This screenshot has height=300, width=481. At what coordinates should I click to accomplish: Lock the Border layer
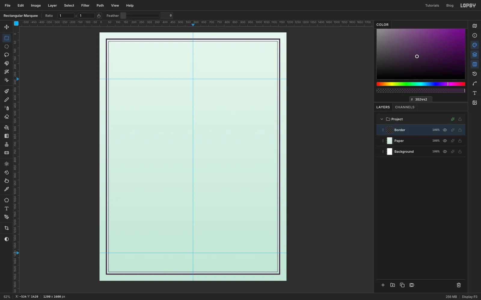460,130
